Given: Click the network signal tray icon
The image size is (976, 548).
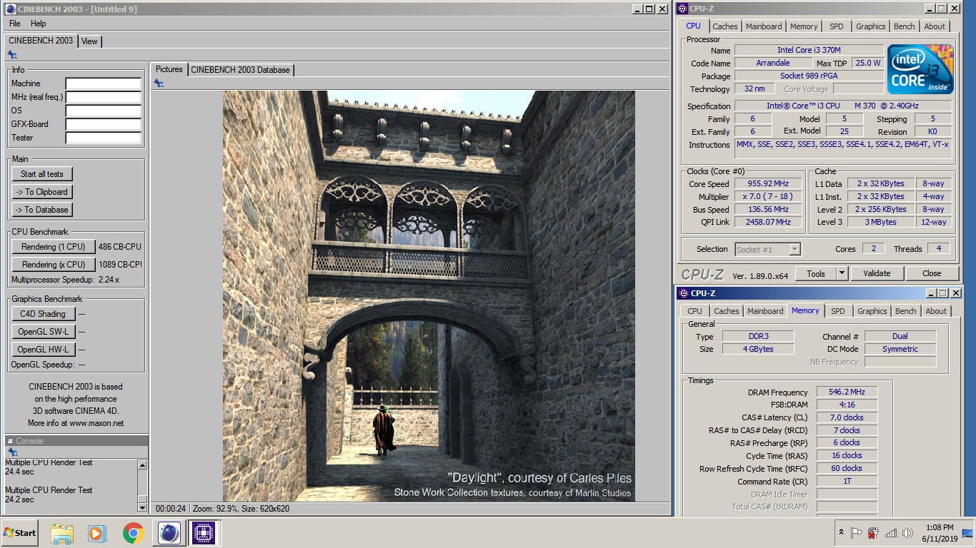Looking at the screenshot, I should [x=890, y=533].
